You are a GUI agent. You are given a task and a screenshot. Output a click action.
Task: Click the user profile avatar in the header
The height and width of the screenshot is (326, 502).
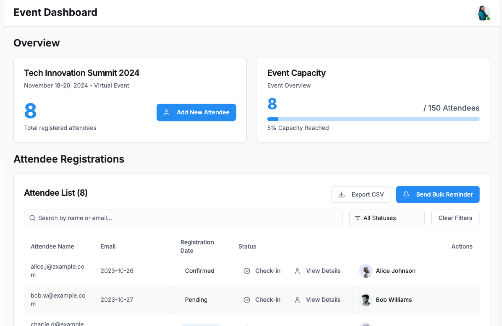tap(482, 13)
